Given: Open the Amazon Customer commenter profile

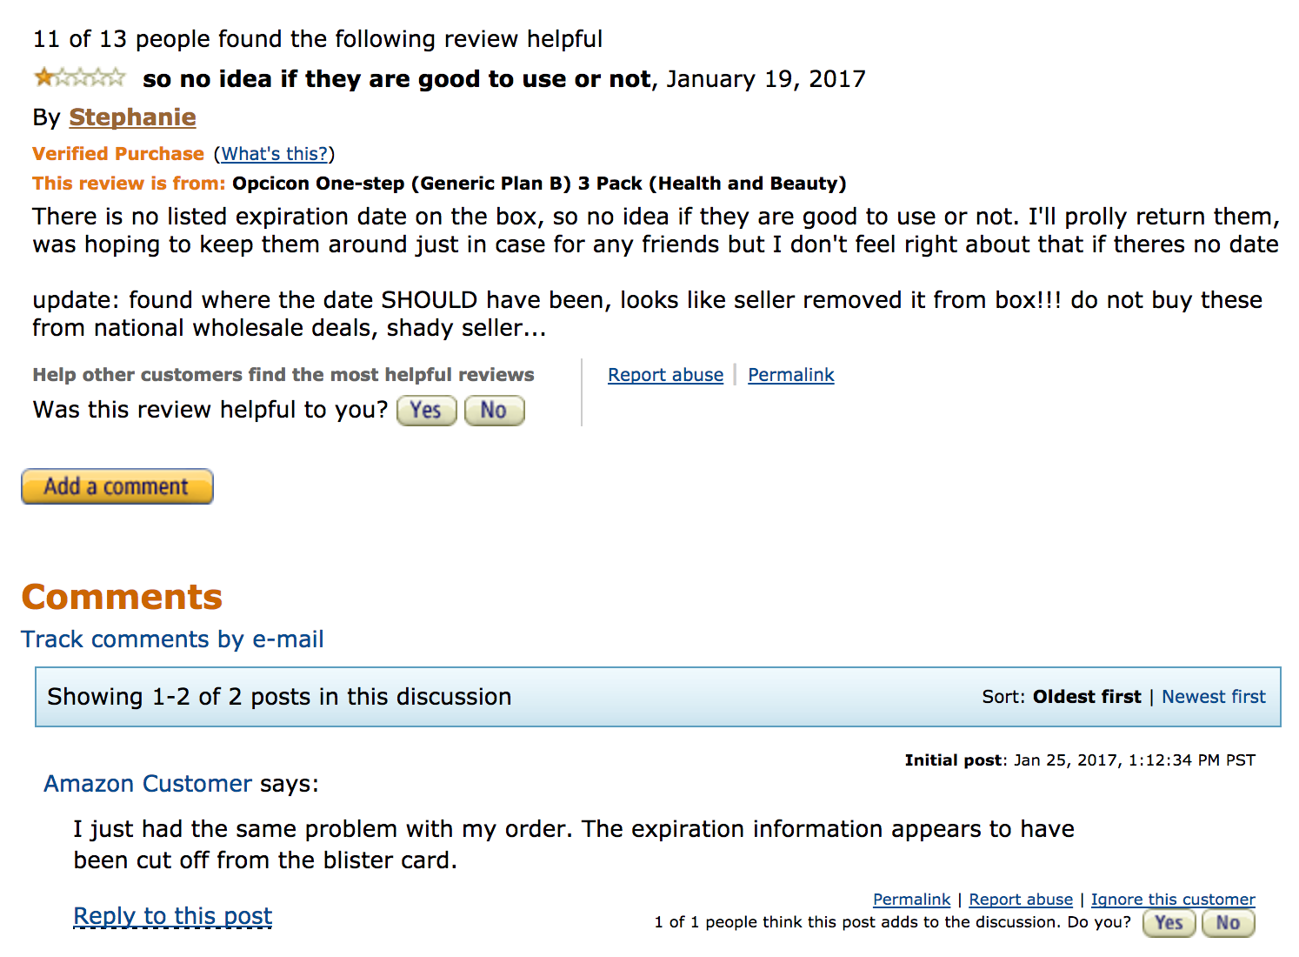Looking at the screenshot, I should tap(148, 784).
